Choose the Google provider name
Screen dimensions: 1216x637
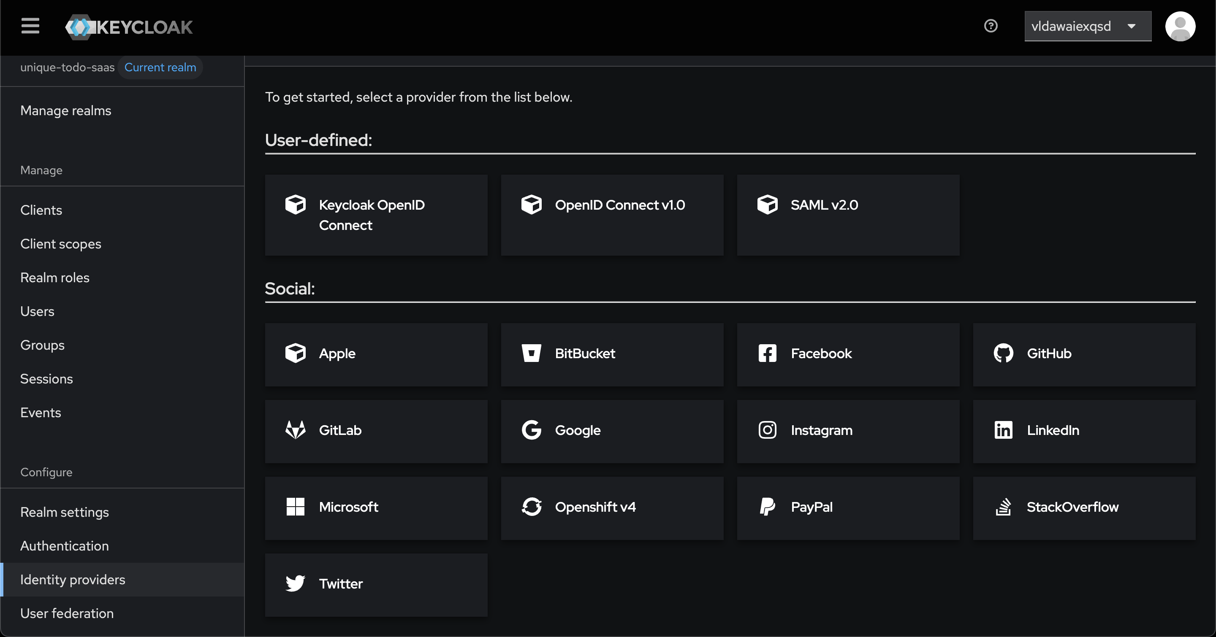coord(578,430)
